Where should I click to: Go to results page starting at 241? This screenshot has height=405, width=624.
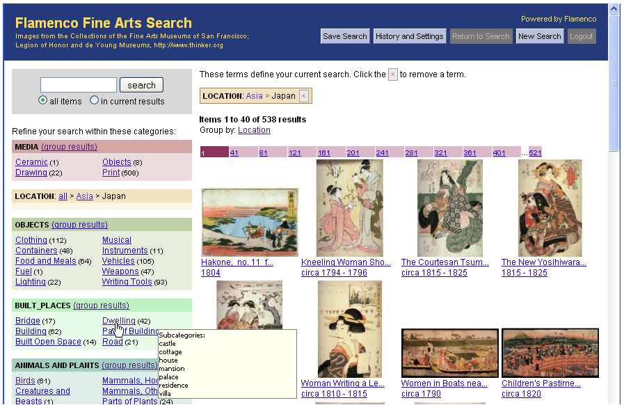click(382, 152)
